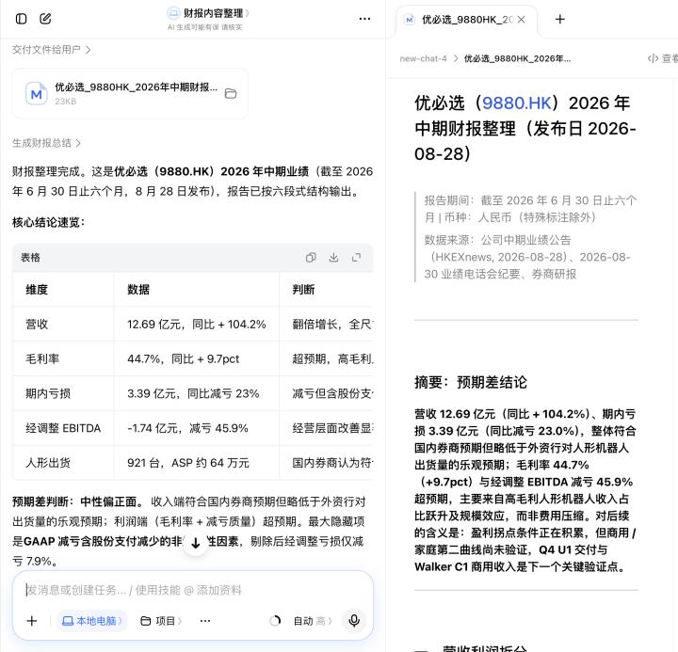The width and height of the screenshot is (678, 652).
Task: Select the 经调整 EBITDA row label
Action: (x=63, y=428)
